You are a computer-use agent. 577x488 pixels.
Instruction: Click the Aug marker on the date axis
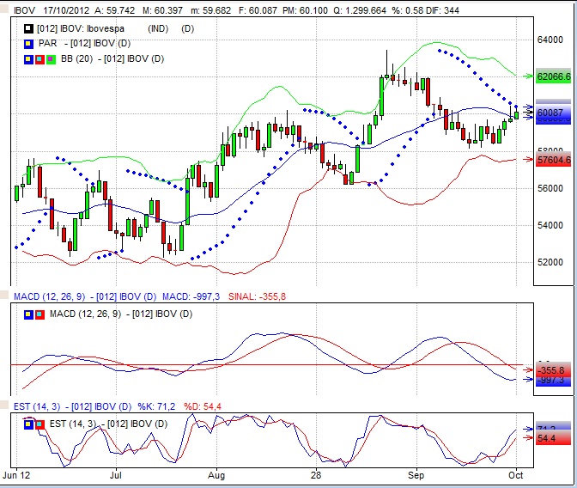coord(216,474)
